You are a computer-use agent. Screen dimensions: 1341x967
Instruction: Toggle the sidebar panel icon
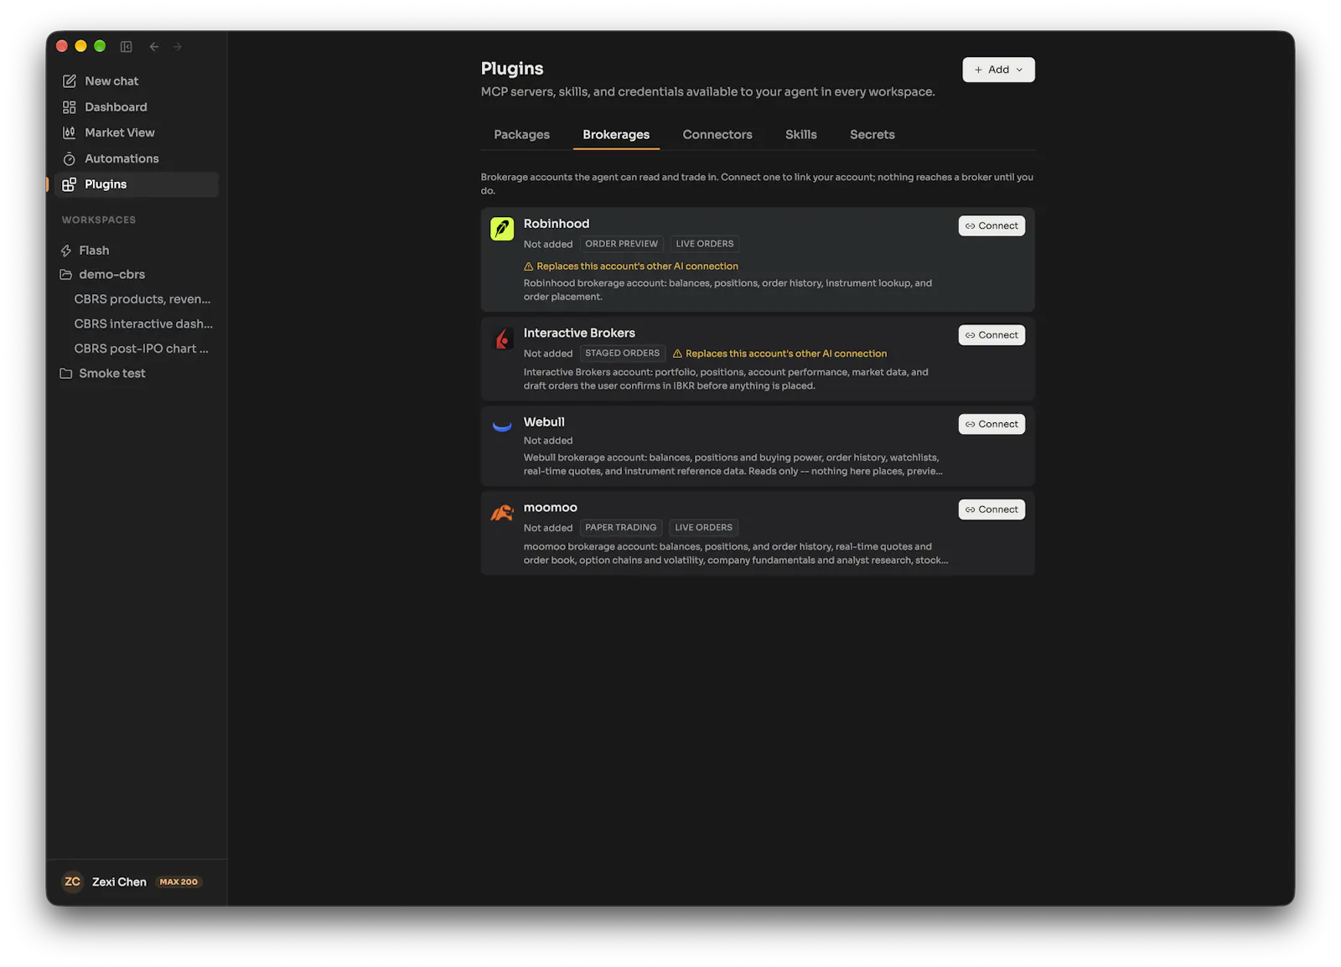[127, 47]
